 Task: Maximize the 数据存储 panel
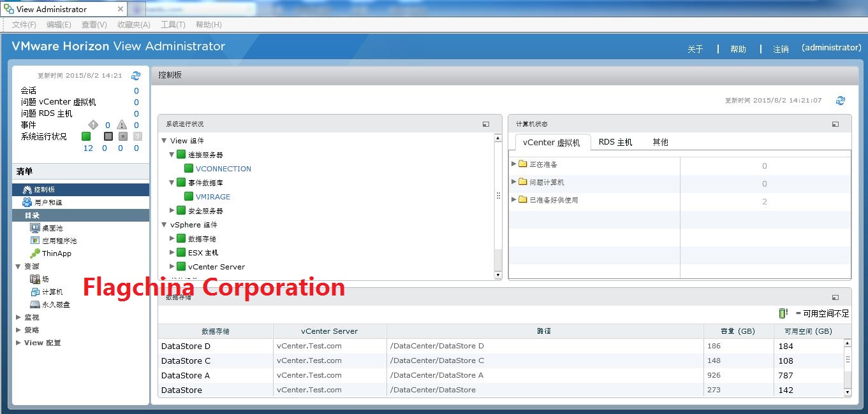click(x=835, y=297)
